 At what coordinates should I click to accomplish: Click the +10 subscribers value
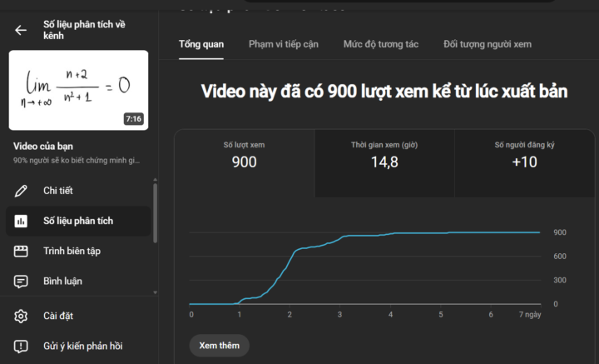tap(524, 162)
